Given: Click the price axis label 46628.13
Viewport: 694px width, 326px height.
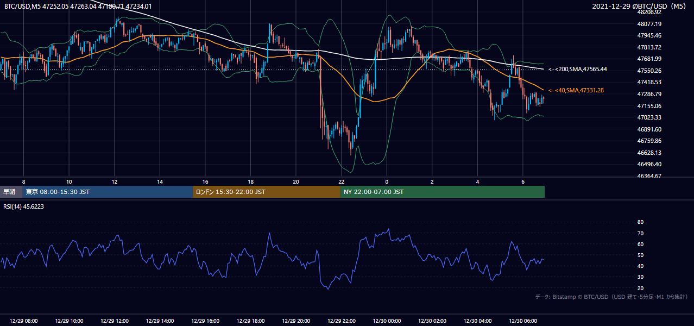Looking at the screenshot, I should [x=649, y=153].
